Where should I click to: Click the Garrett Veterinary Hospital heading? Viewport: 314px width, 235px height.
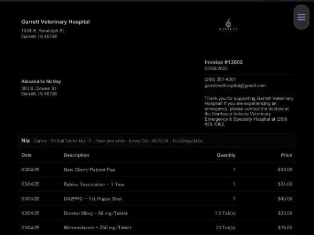coord(55,22)
